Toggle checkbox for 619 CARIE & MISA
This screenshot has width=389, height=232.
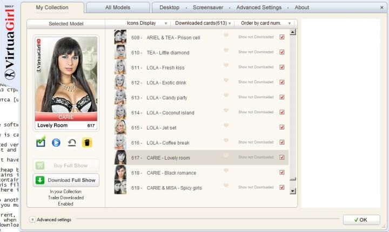coord(282,187)
